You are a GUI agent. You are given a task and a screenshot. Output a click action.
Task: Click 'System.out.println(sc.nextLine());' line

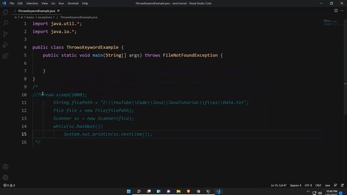coord(108,134)
